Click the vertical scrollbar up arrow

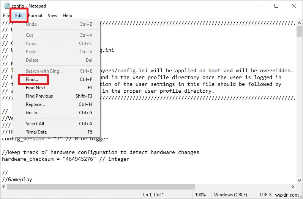click(299, 23)
